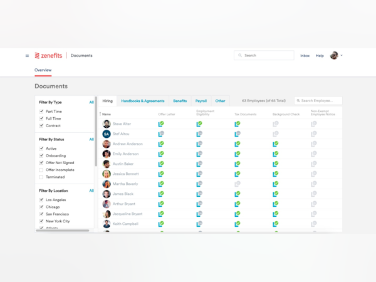
Task: Open Keith Campbell's Employment Eligibility icon
Action: coord(199,224)
